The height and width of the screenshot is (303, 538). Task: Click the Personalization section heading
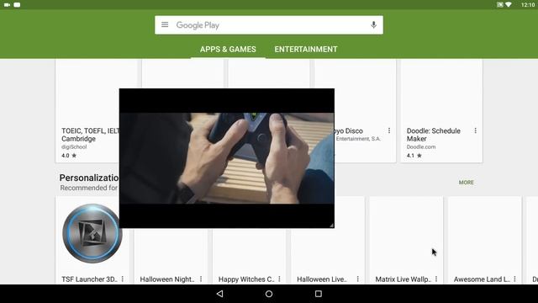click(x=89, y=178)
